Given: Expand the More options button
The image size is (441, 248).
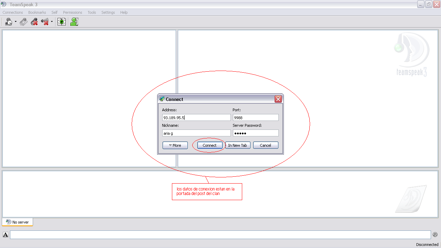Looking at the screenshot, I should point(175,145).
